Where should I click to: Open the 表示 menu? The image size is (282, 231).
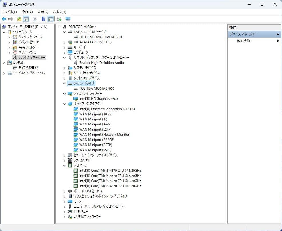click(42, 12)
